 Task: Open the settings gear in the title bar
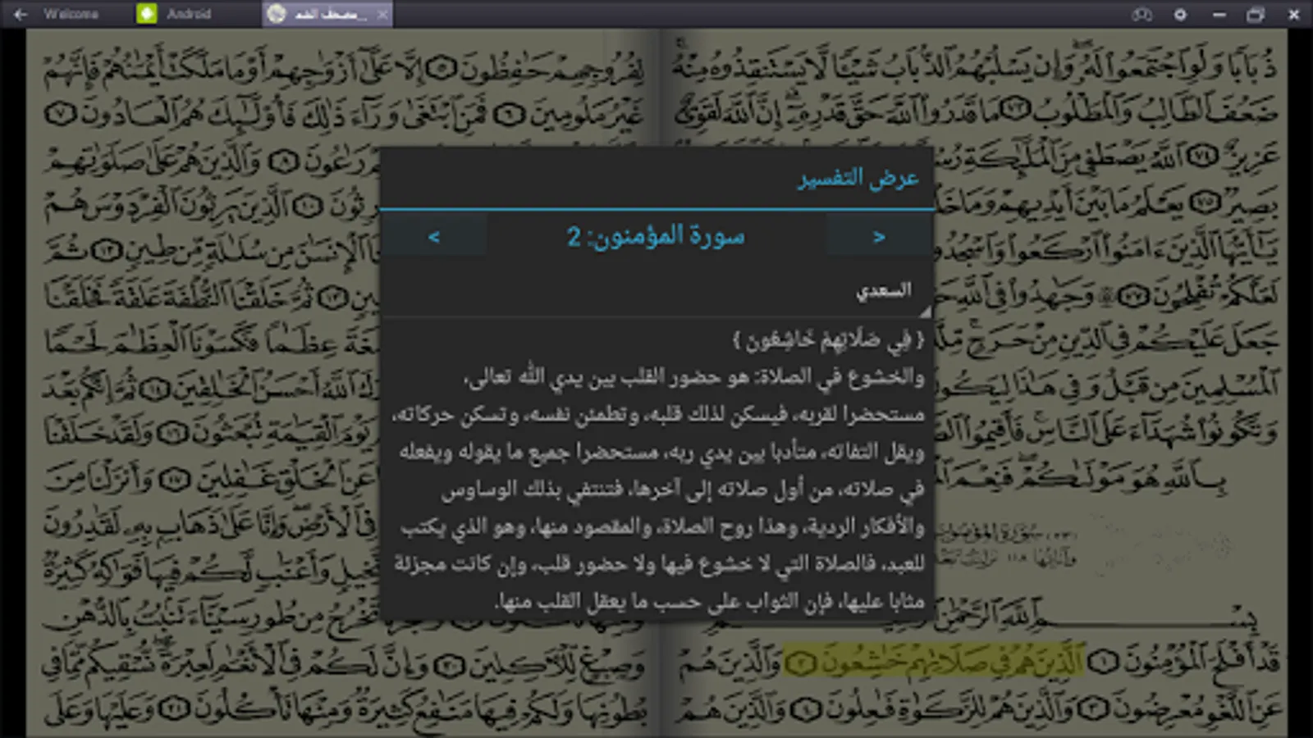(x=1180, y=14)
